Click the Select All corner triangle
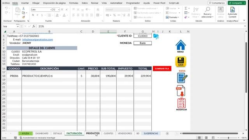249x140 pixels. point(5,31)
